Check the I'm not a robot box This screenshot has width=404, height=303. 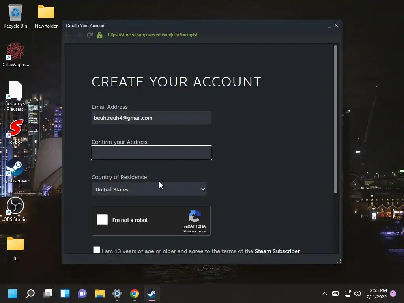click(x=102, y=220)
